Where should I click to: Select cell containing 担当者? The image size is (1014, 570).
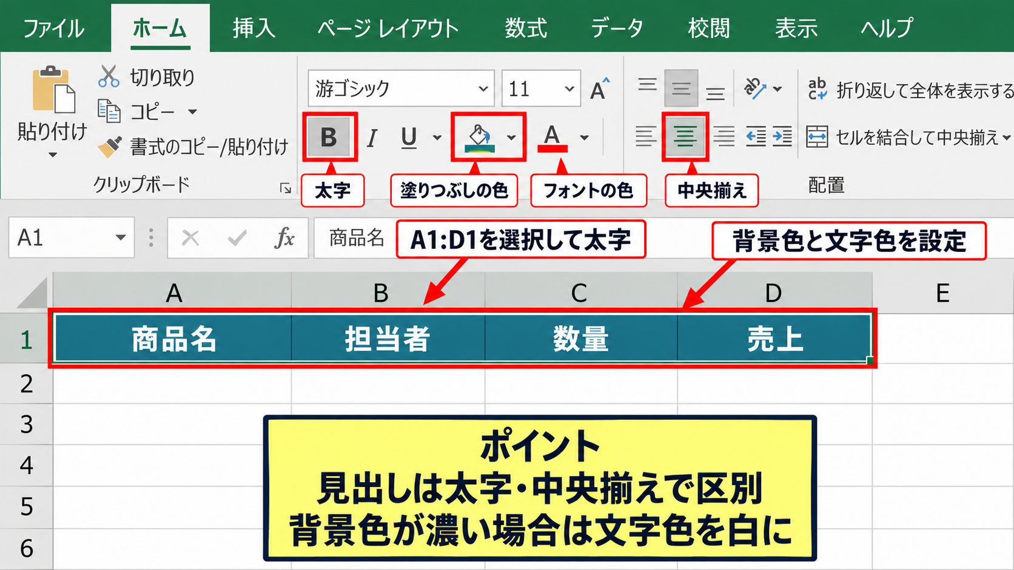pyautogui.click(x=388, y=338)
